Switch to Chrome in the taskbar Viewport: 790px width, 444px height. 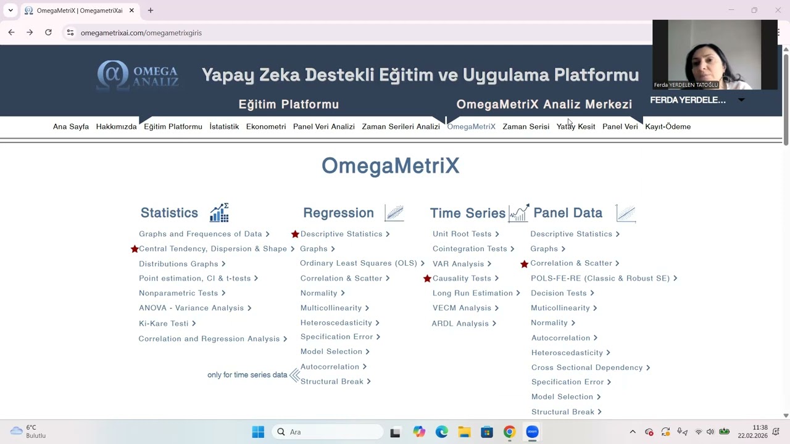pyautogui.click(x=509, y=432)
